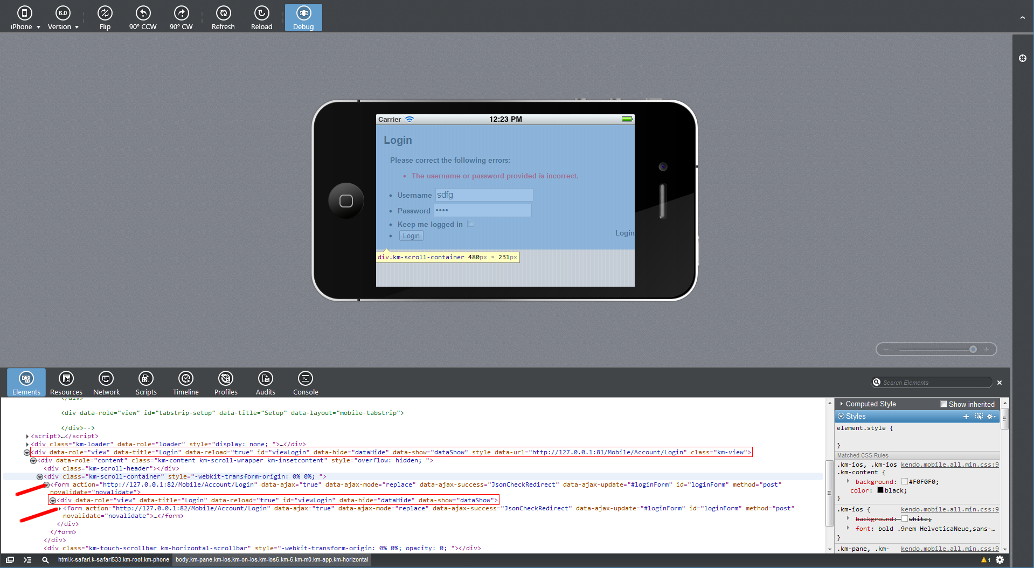Collapse the top toolbar with the chevron

1022,18
